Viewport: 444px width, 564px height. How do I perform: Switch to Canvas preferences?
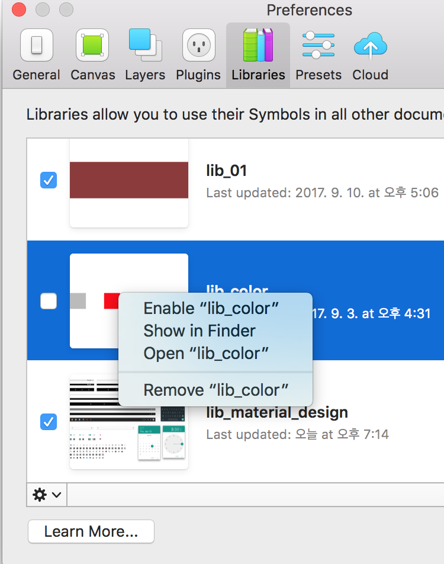pyautogui.click(x=92, y=55)
